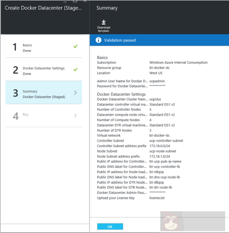Click the blue info icon beside Validation passed
The width and height of the screenshot is (229, 233).
[98, 40]
